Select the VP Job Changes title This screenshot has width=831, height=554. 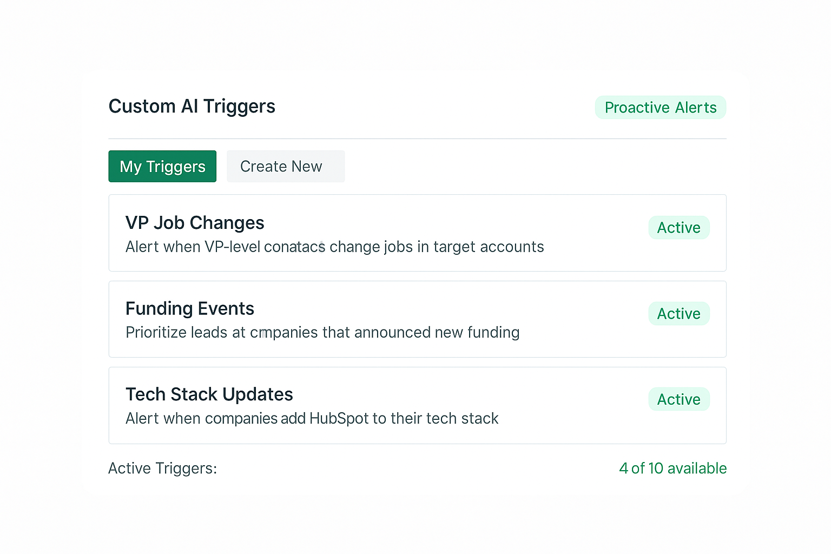[195, 223]
